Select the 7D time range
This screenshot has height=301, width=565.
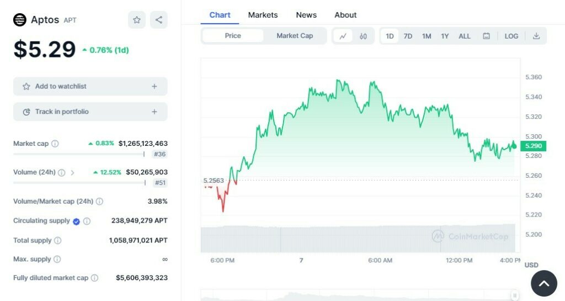click(x=408, y=36)
